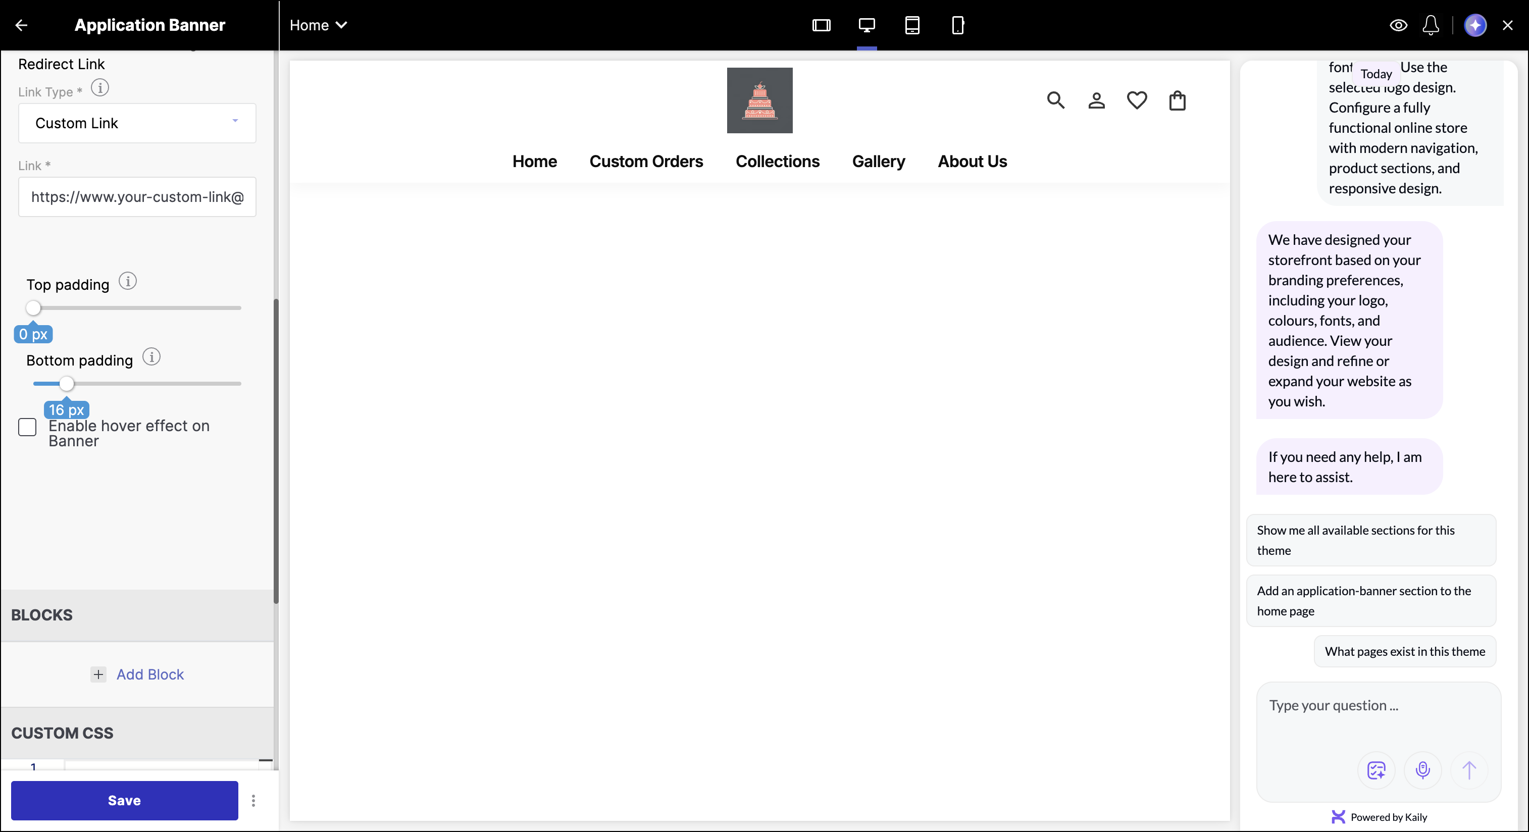Open the shopping cart icon
The width and height of the screenshot is (1529, 832).
[1177, 101]
